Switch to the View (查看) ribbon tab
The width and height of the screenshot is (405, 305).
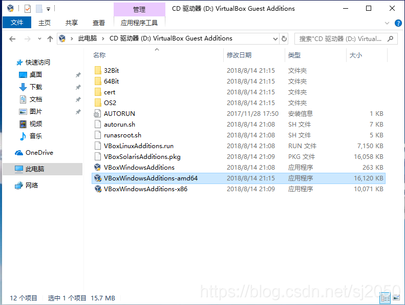click(x=99, y=23)
